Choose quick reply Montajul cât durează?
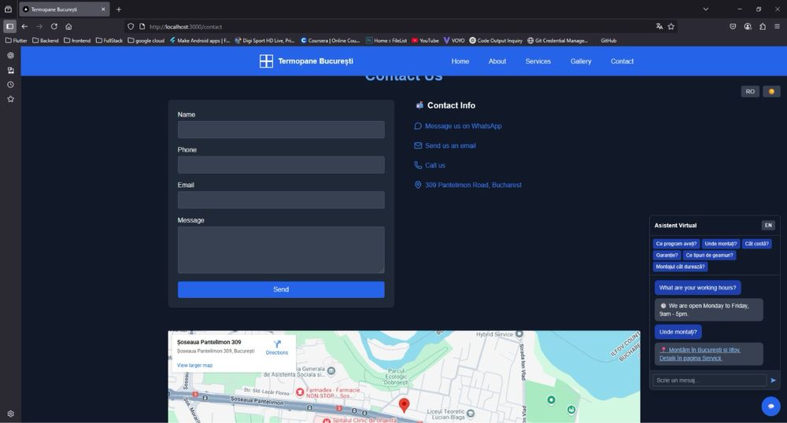This screenshot has width=787, height=423. [680, 267]
